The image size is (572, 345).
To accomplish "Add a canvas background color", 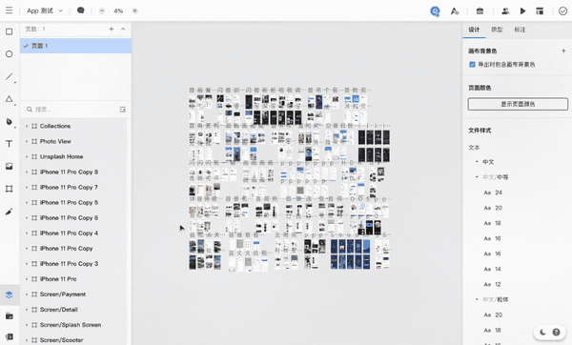I will click(563, 51).
